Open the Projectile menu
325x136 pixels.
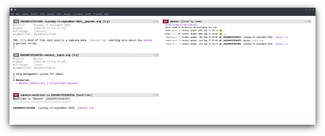tap(98, 14)
